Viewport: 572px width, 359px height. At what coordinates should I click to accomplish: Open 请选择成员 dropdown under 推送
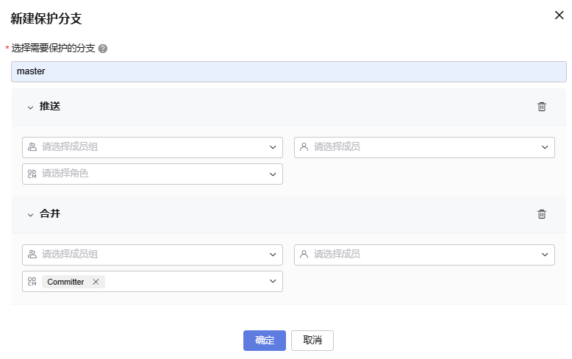[424, 147]
